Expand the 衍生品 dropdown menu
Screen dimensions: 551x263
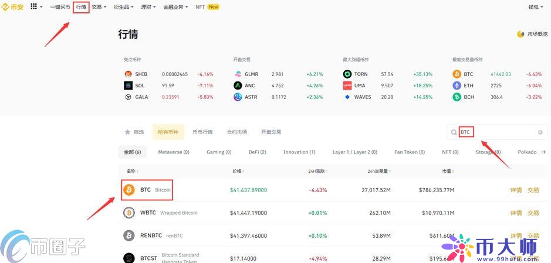(123, 7)
